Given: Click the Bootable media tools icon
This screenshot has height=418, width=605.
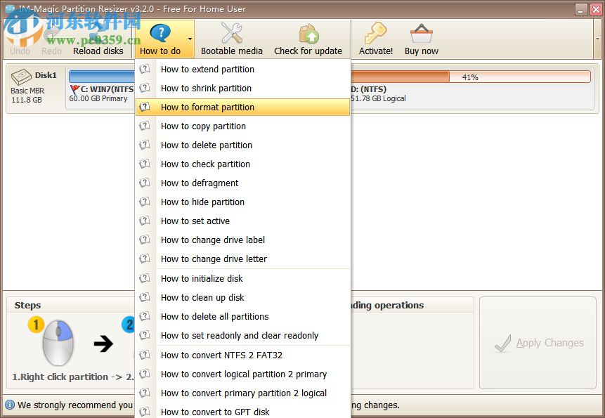Looking at the screenshot, I should [231, 33].
